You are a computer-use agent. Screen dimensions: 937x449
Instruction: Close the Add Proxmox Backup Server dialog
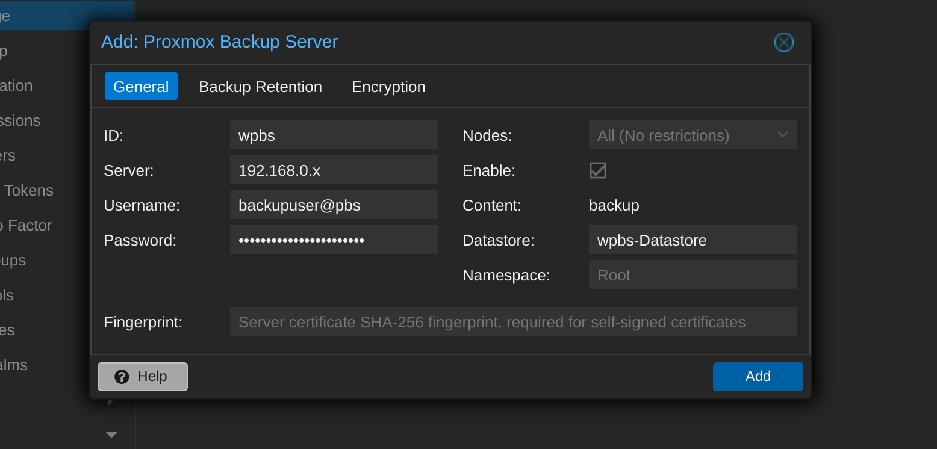(783, 42)
